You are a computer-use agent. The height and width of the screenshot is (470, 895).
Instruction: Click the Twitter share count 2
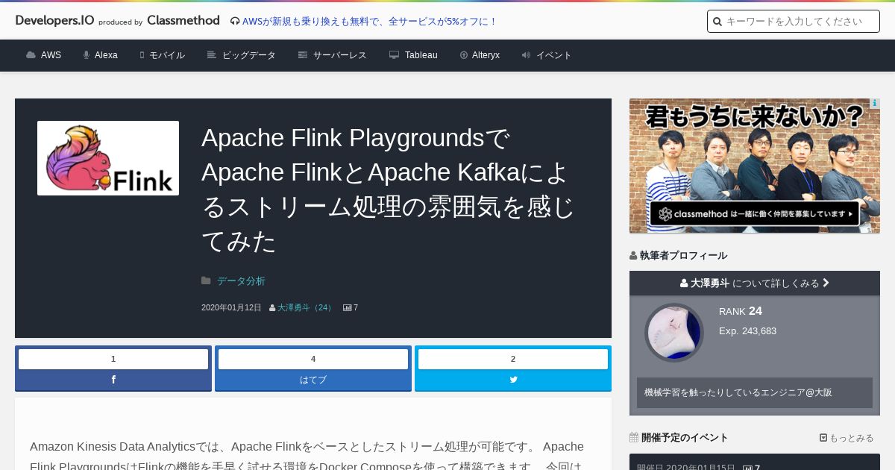pyautogui.click(x=513, y=359)
